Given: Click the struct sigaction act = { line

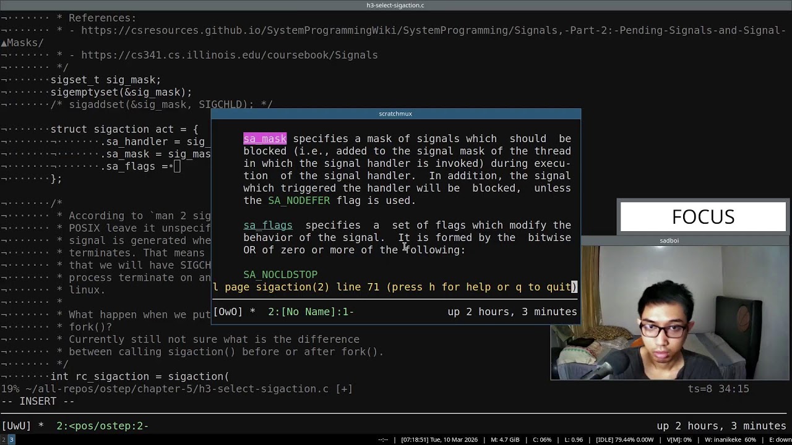Looking at the screenshot, I should coord(124,129).
